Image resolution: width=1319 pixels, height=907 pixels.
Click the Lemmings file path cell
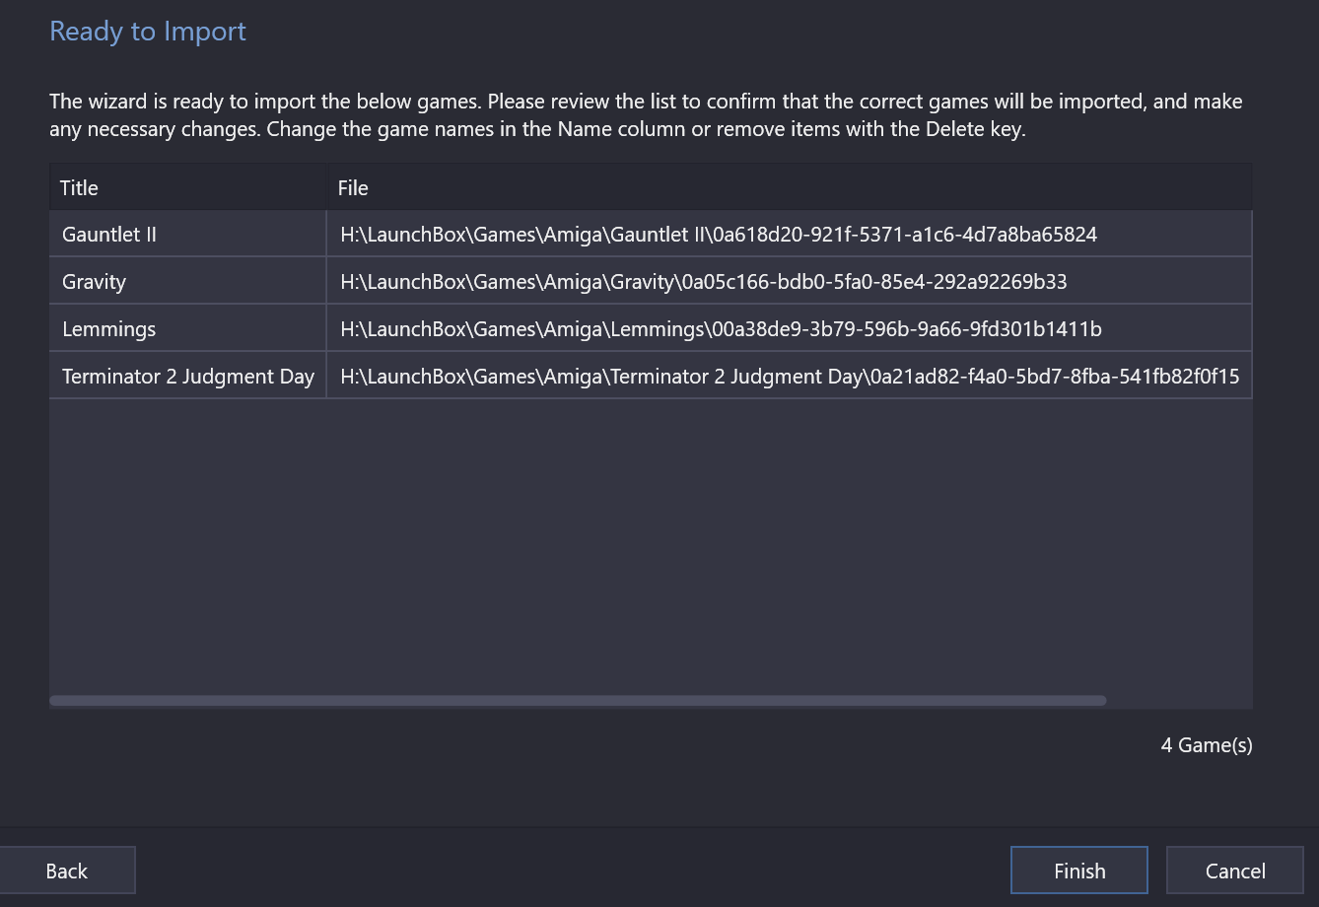point(790,329)
